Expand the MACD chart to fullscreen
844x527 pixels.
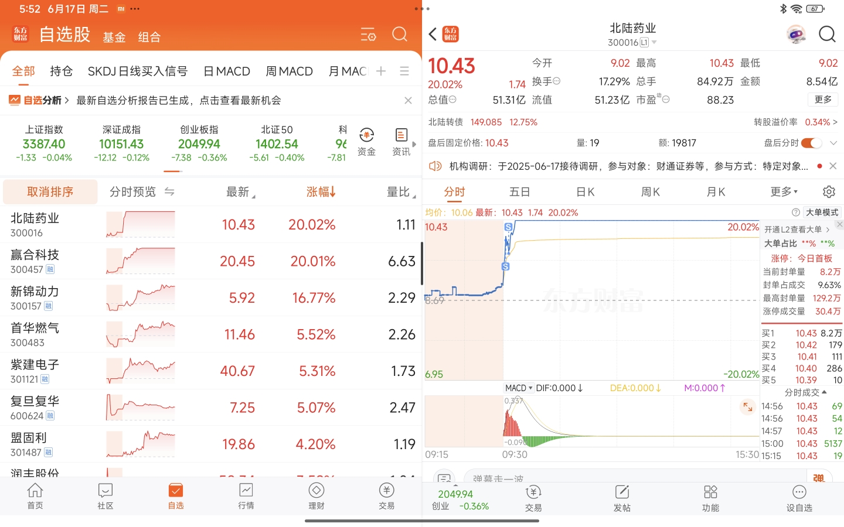748,407
